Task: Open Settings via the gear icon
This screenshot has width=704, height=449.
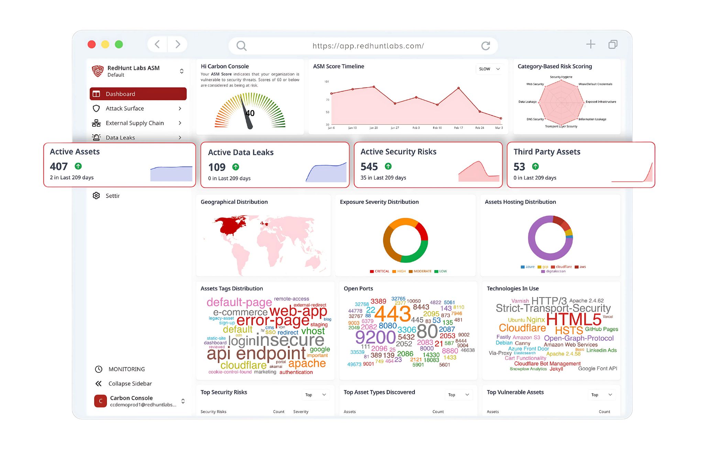Action: (96, 195)
